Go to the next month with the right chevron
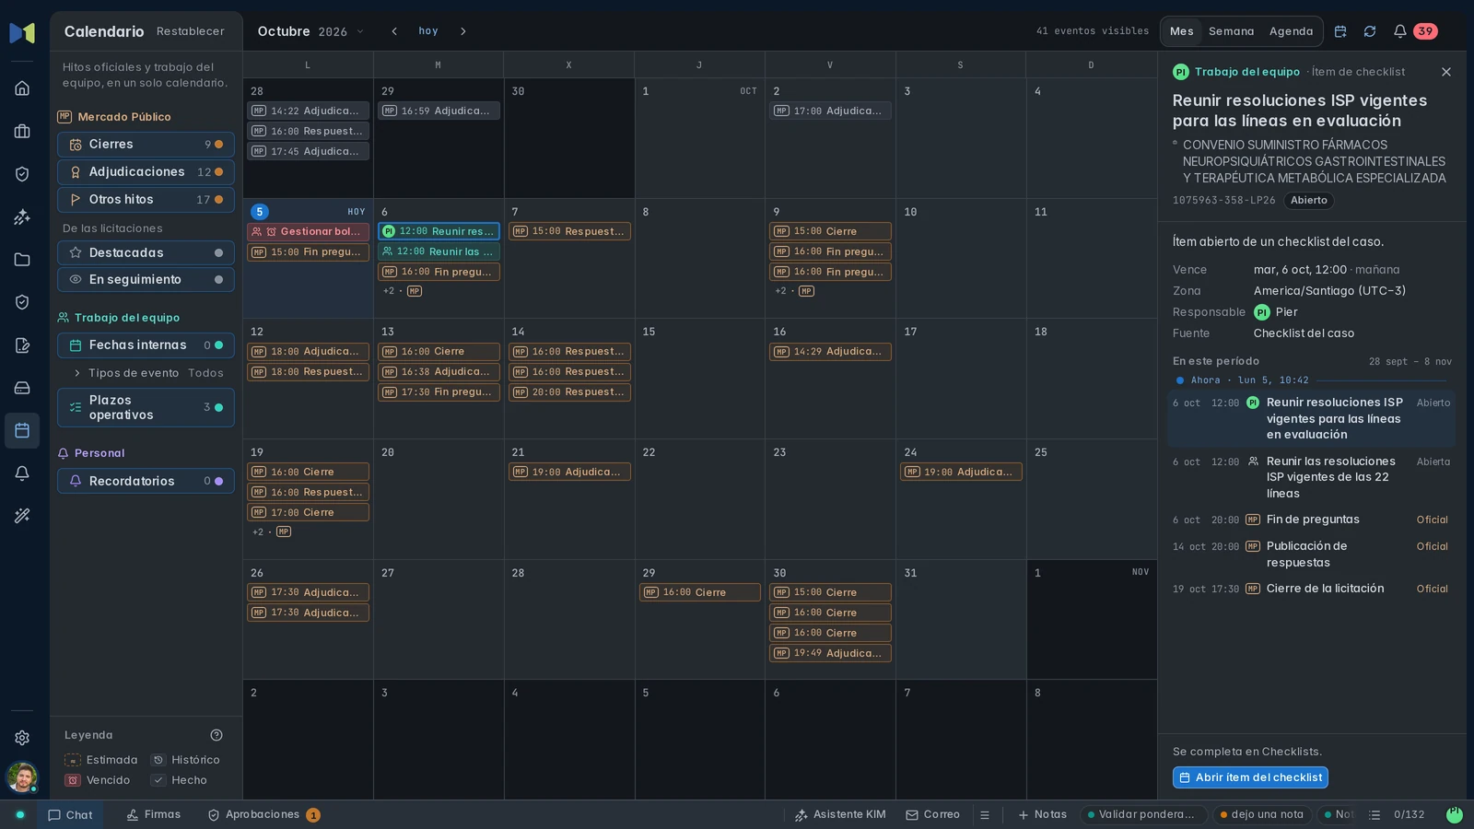1474x829 pixels. point(463,31)
